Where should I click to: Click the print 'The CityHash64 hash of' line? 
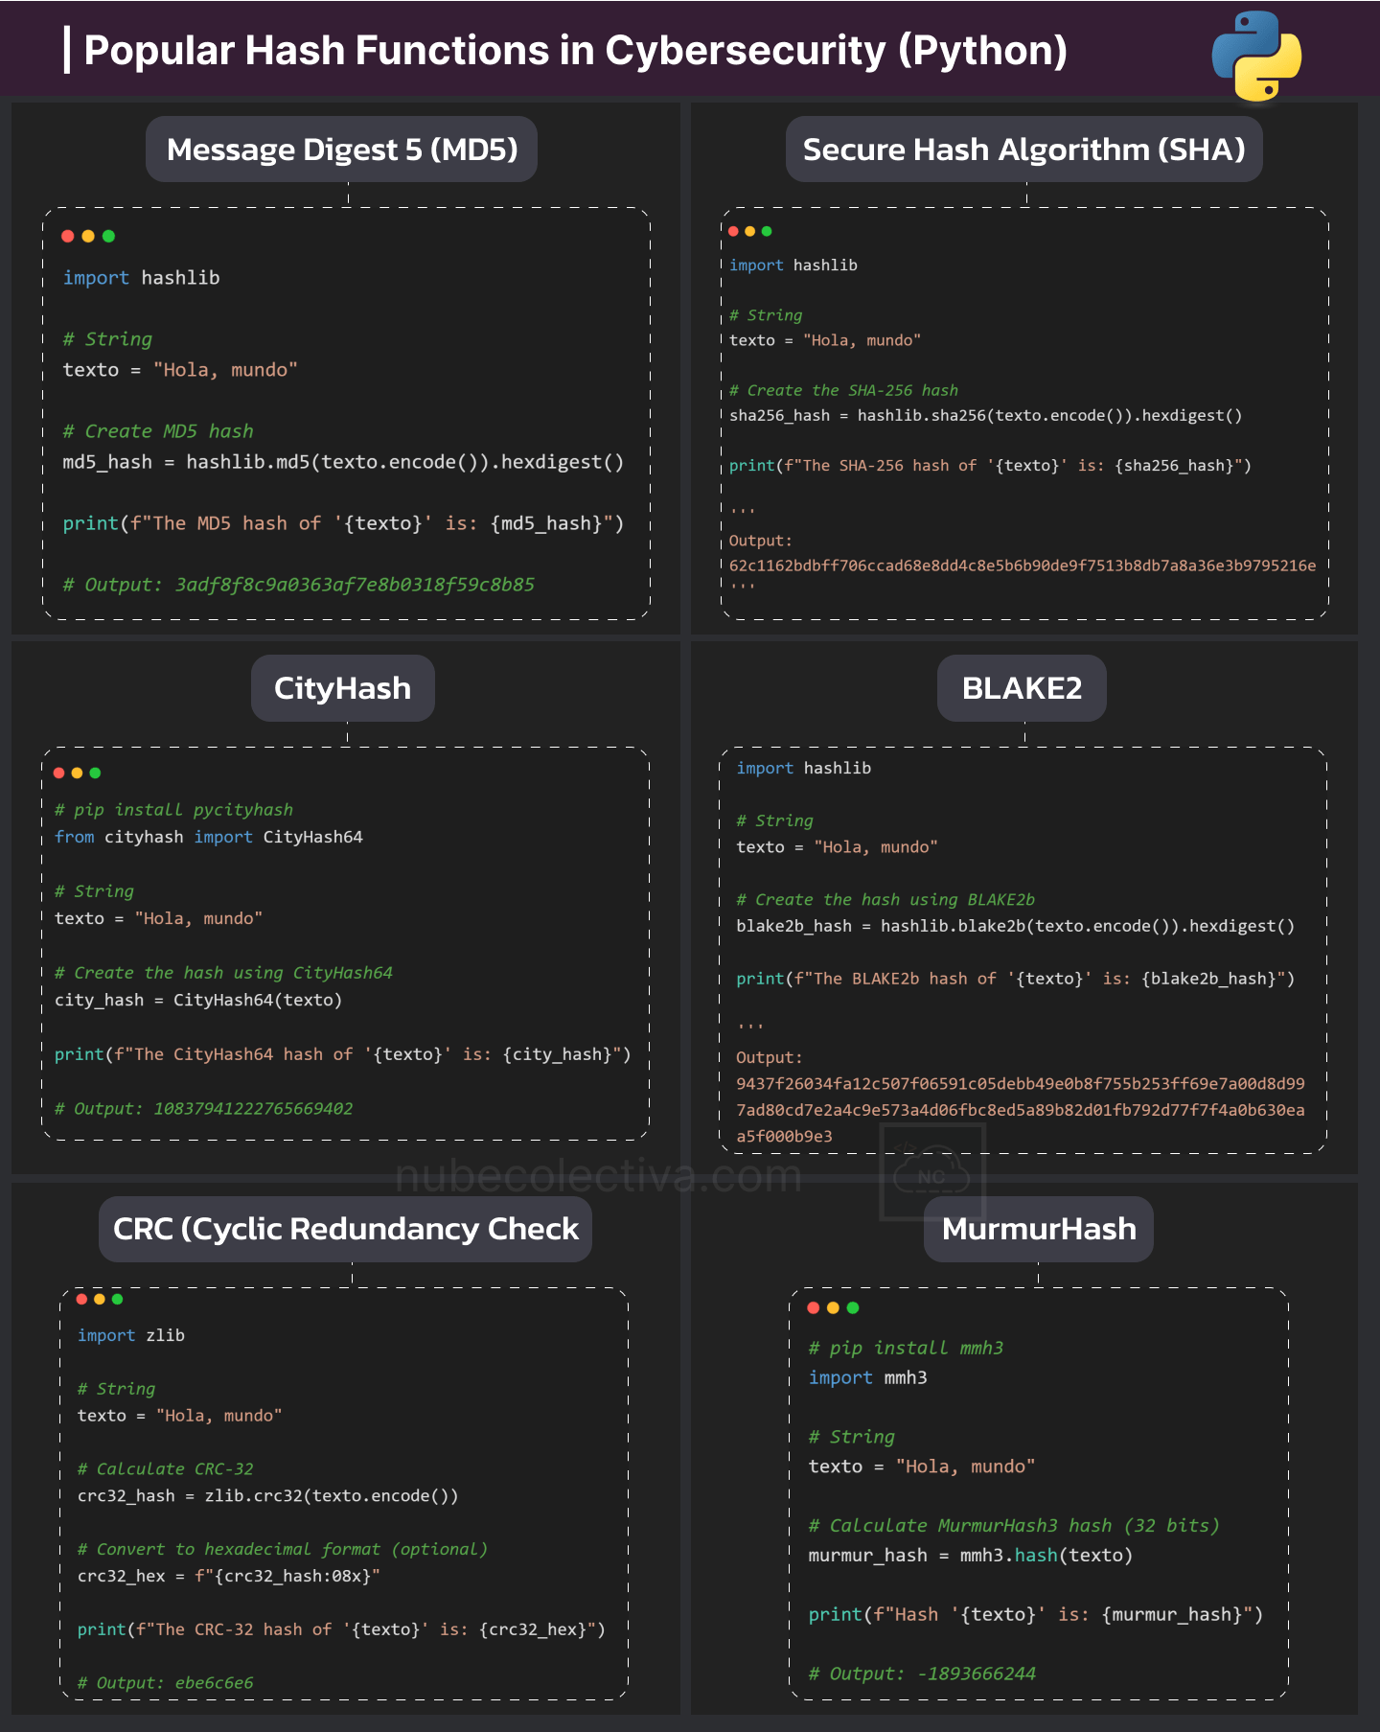tap(343, 1054)
